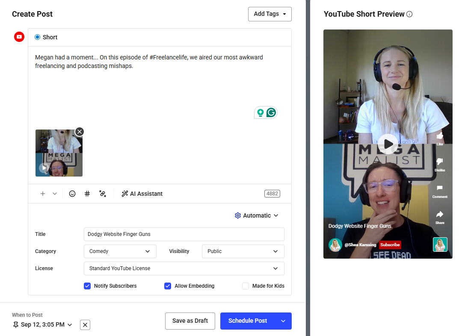The height and width of the screenshot is (336, 459).
Task: Click the link shortener icon
Action: (x=103, y=194)
